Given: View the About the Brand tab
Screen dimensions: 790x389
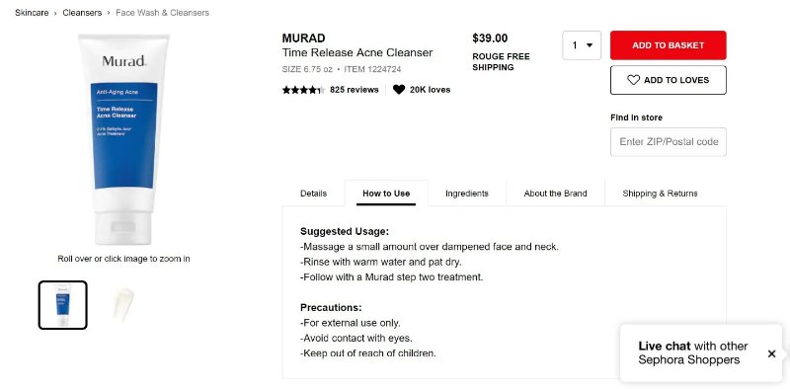Looking at the screenshot, I should click(x=555, y=194).
